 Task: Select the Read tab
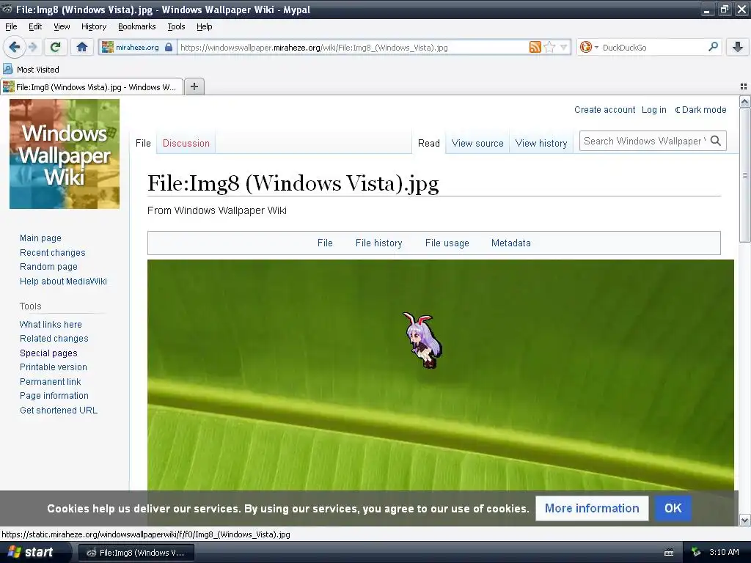pyautogui.click(x=428, y=143)
